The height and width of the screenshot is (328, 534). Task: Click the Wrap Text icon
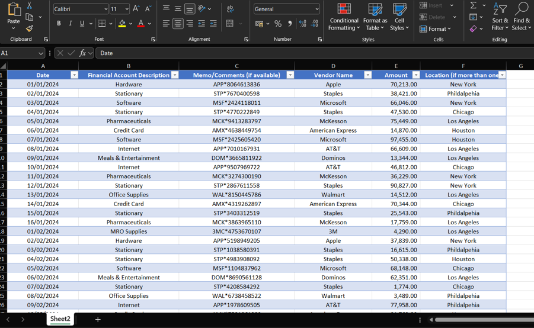coord(230,9)
